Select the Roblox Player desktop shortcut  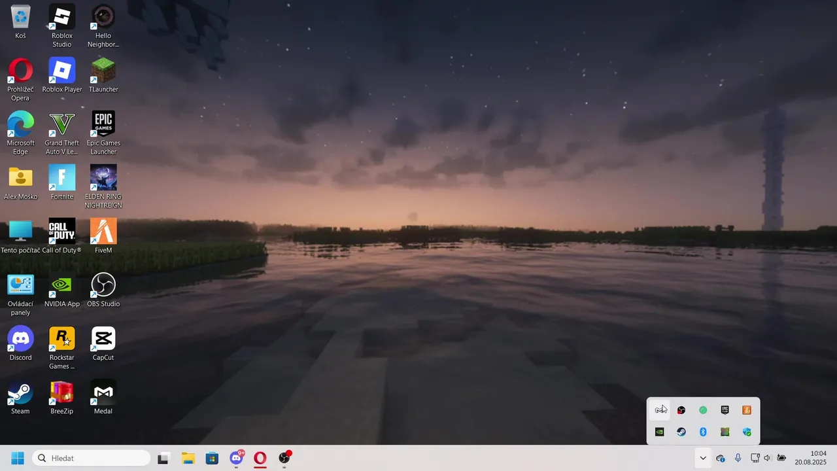pyautogui.click(x=62, y=75)
